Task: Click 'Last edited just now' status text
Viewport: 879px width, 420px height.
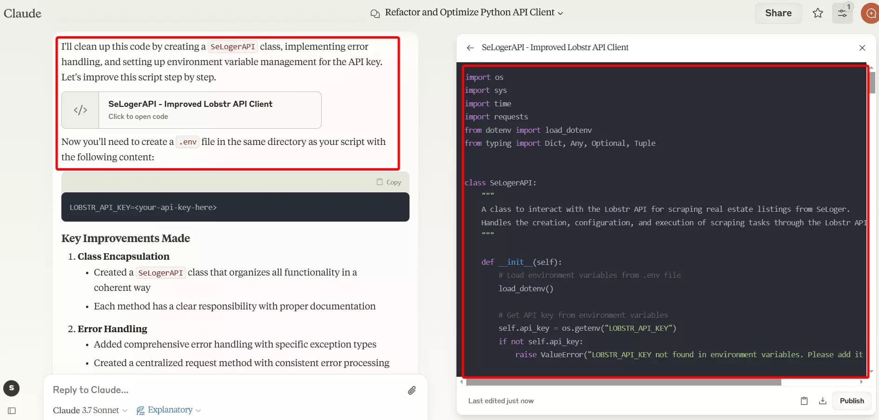Action: click(x=501, y=401)
